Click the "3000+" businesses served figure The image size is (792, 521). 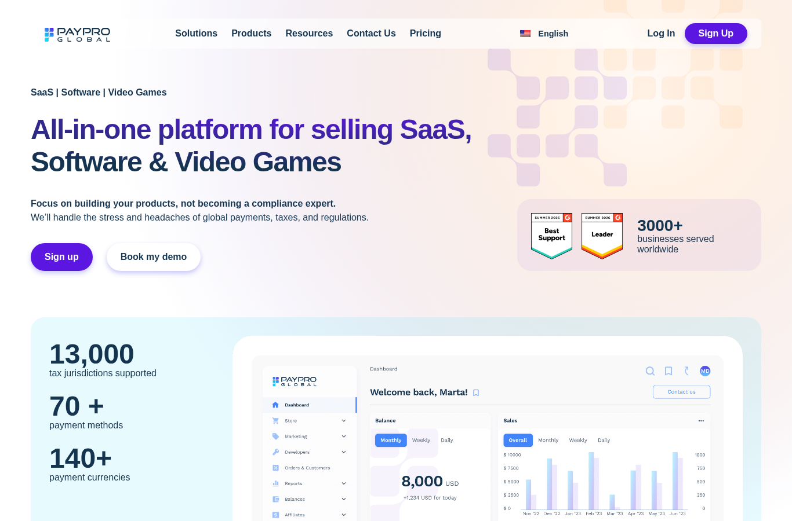660,225
